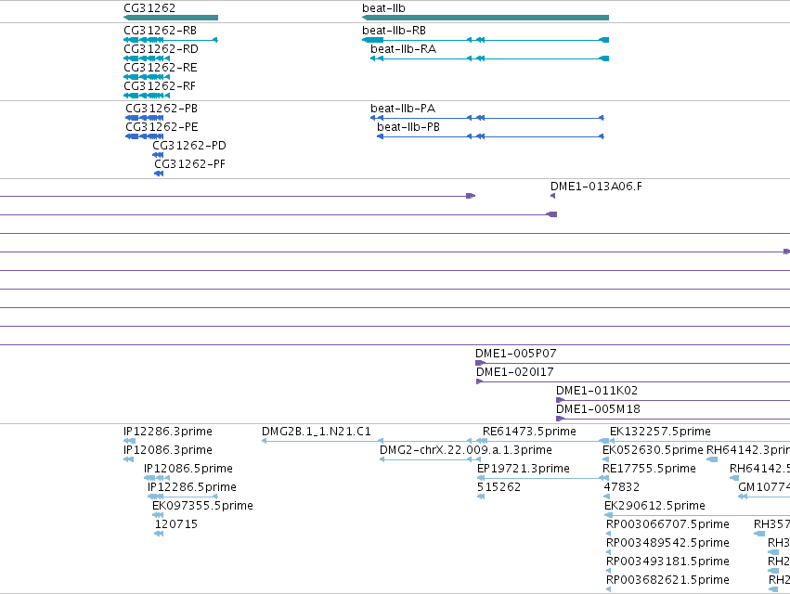Click the CG31262-PE protein label
This screenshot has width=790, height=594.
[x=162, y=127]
